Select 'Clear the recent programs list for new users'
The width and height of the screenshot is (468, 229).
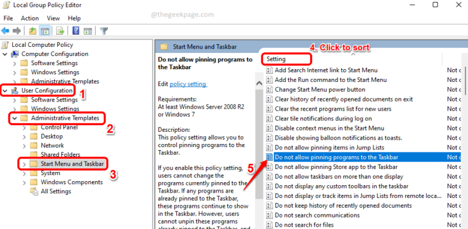pyautogui.click(x=333, y=109)
